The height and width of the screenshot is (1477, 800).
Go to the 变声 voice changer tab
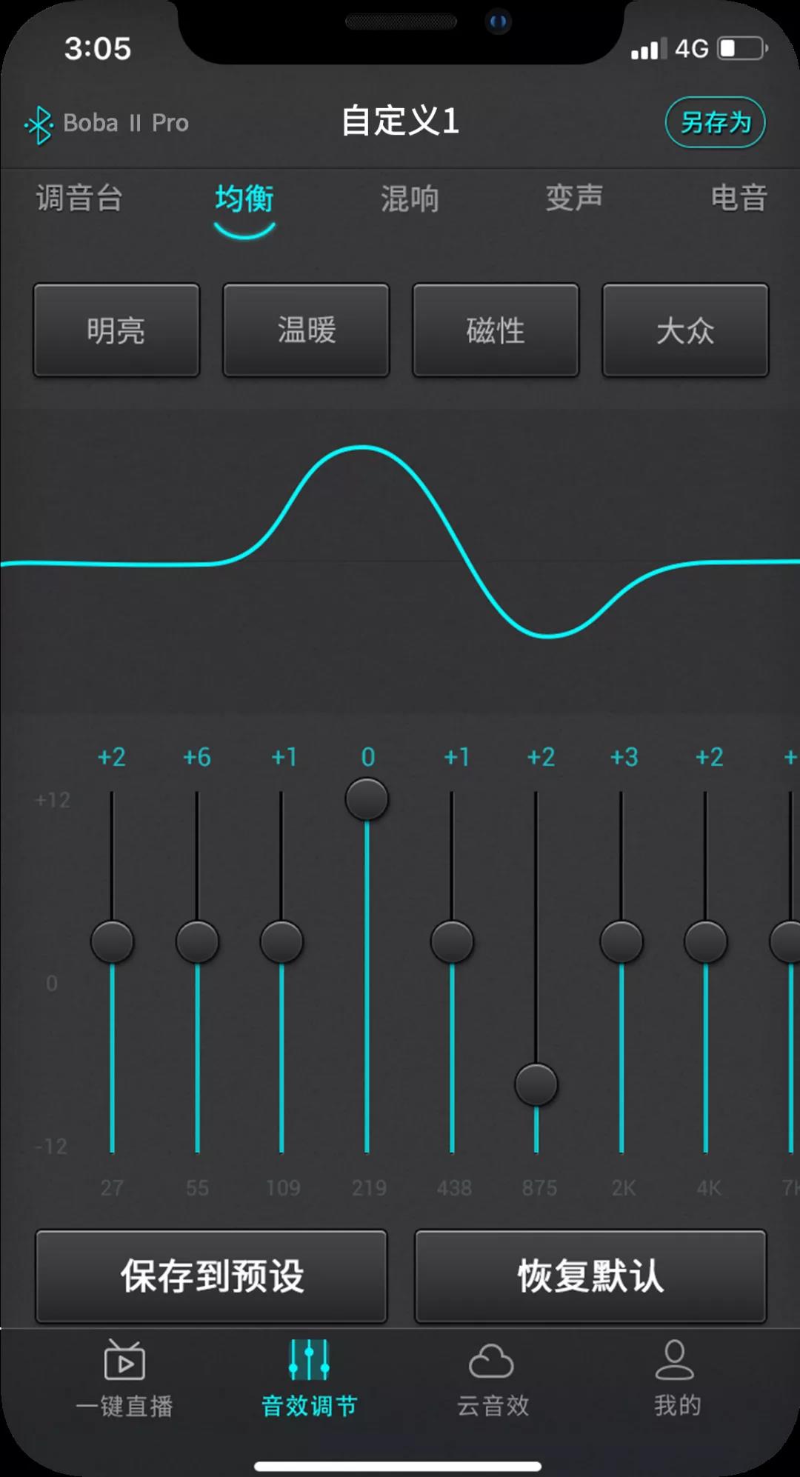(574, 198)
